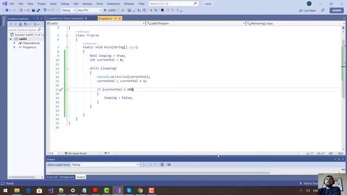Click the Navigate Backward toolbar icon

click(7, 10)
